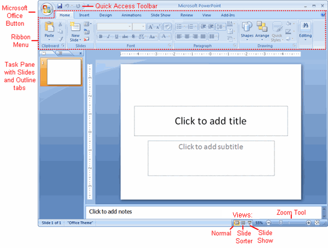Click Save icon in Quick Access Toolbar

coord(59,5)
